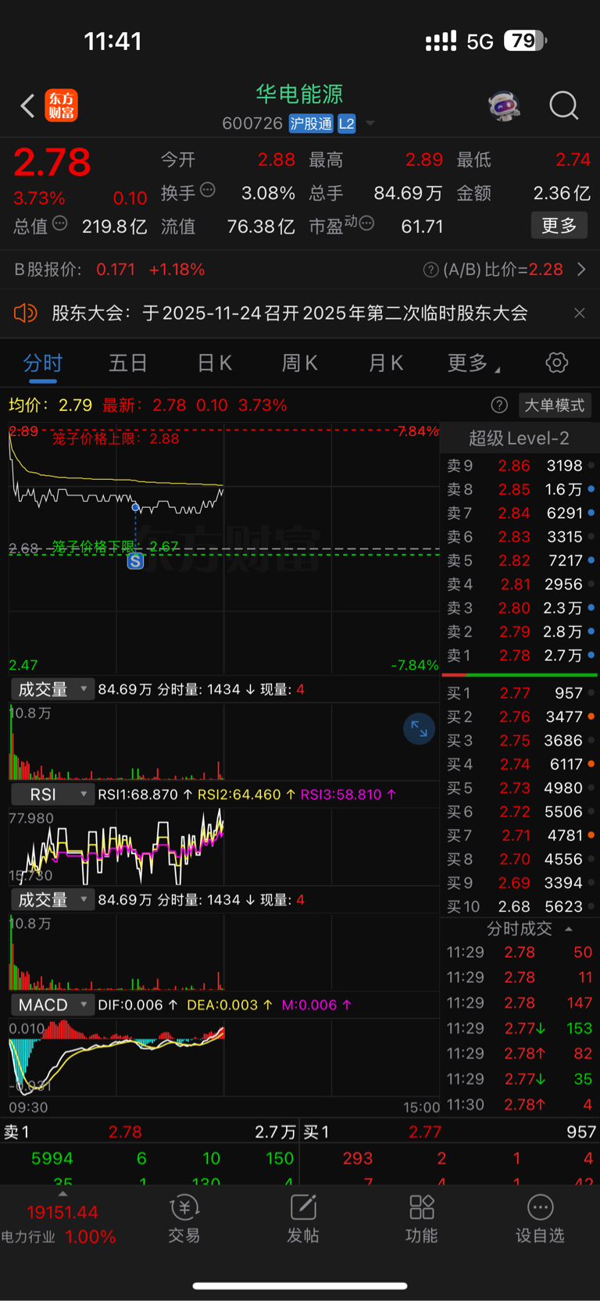Tap the fullscreen expand chart icon
This screenshot has width=600, height=1301.
point(419,728)
